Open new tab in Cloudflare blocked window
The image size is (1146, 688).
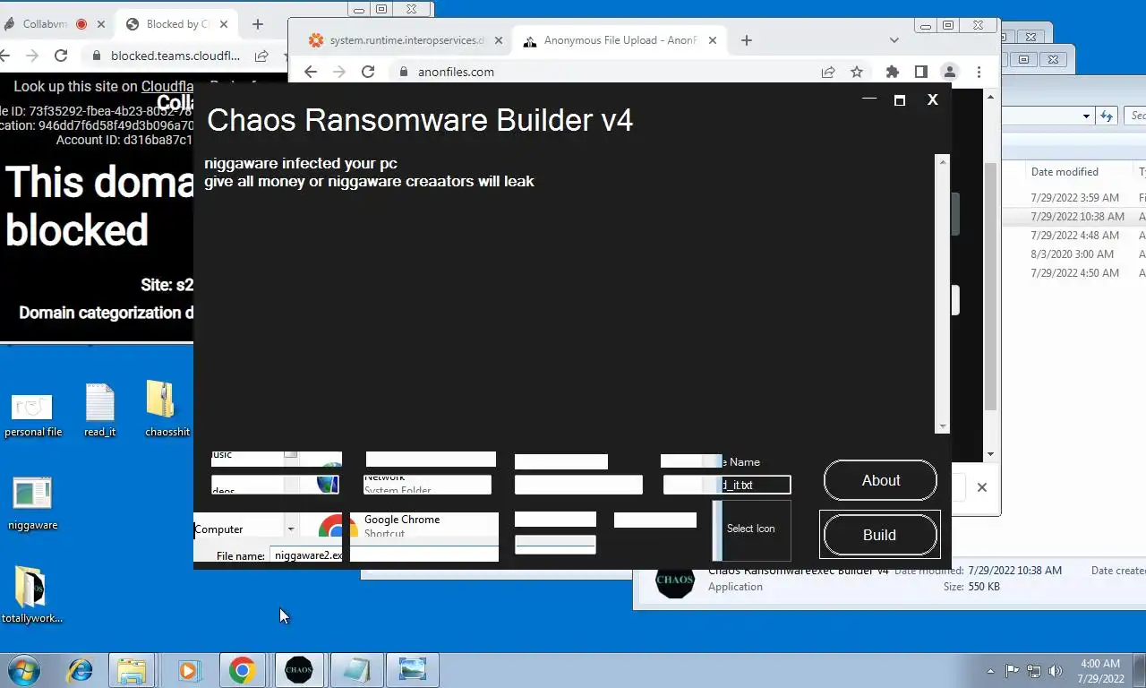(258, 24)
